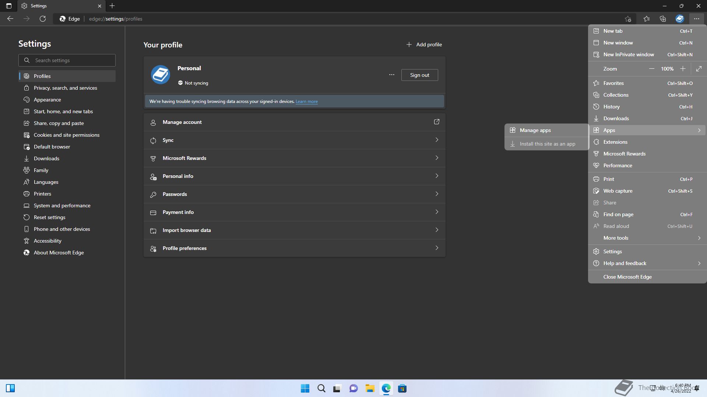
Task: Open the Favorites toolbar icon
Action: pyautogui.click(x=647, y=19)
